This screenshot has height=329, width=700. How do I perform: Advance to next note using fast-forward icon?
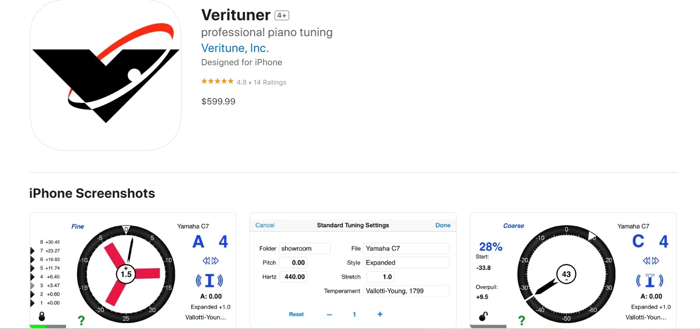[x=215, y=260]
